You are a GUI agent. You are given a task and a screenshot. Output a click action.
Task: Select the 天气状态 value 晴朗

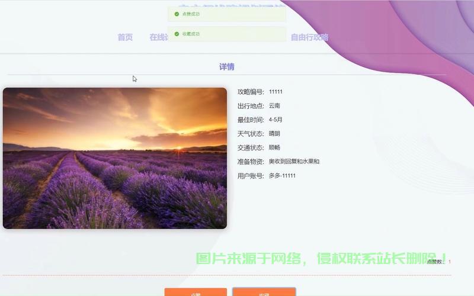274,134
